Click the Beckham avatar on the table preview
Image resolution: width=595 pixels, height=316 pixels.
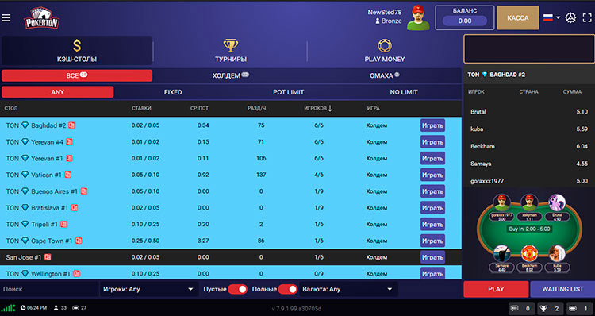click(529, 253)
